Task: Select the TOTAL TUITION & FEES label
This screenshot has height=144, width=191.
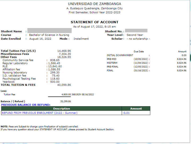Action: click(x=18, y=85)
